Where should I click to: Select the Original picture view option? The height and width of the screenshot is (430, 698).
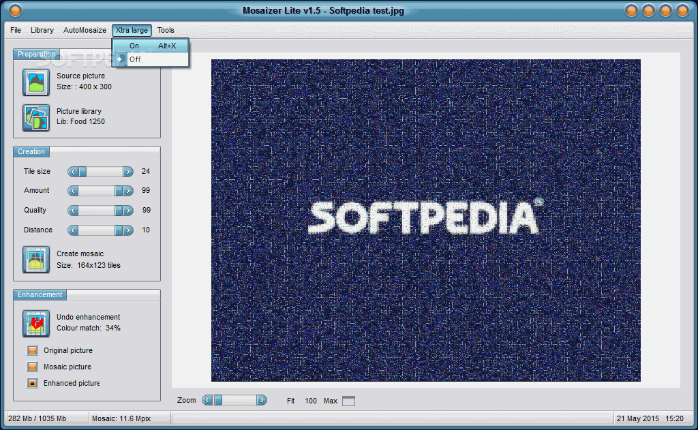[33, 350]
